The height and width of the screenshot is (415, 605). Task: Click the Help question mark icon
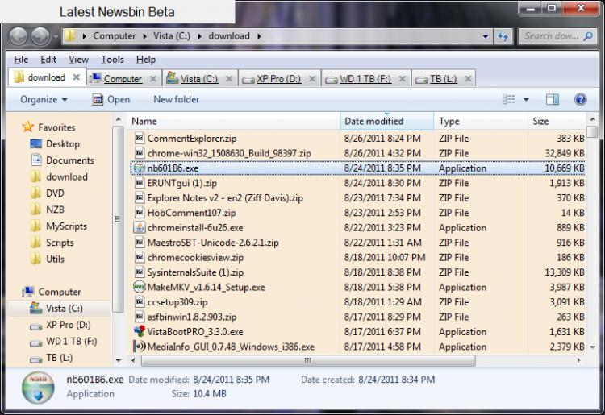[x=580, y=100]
